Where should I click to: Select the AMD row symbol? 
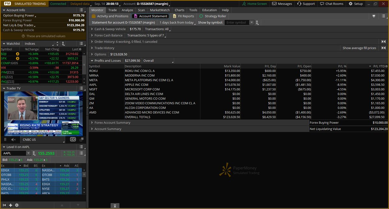(x=93, y=112)
